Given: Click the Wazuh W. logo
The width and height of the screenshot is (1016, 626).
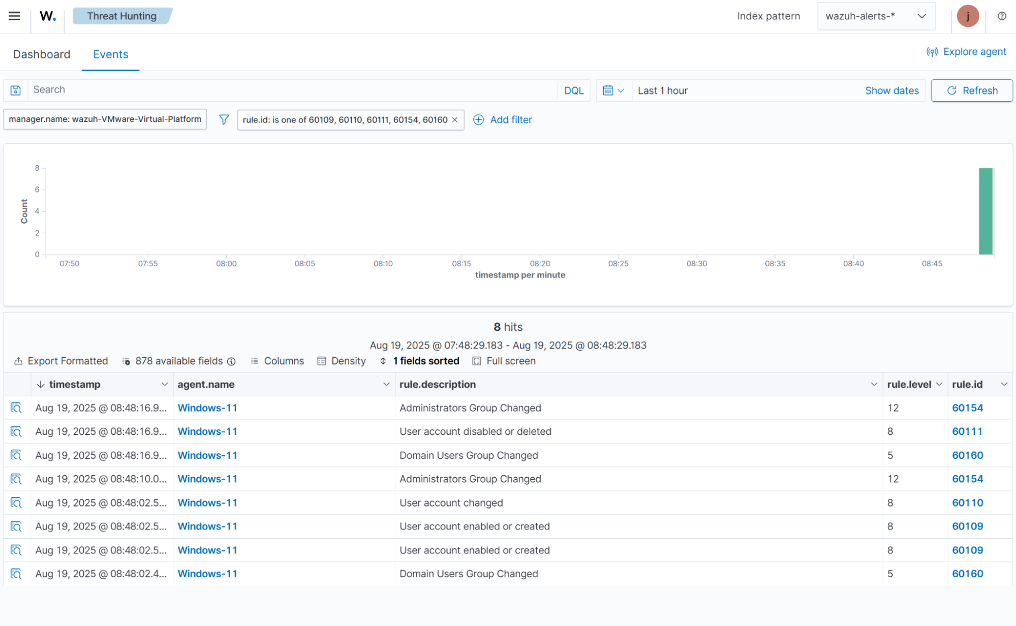Looking at the screenshot, I should point(47,16).
